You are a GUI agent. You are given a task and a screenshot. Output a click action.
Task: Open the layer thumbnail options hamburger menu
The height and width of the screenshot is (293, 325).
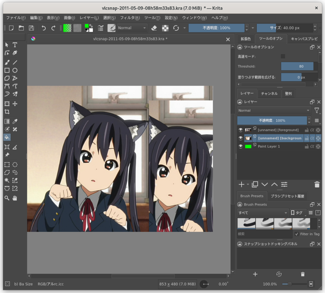pyautogui.click(x=317, y=120)
